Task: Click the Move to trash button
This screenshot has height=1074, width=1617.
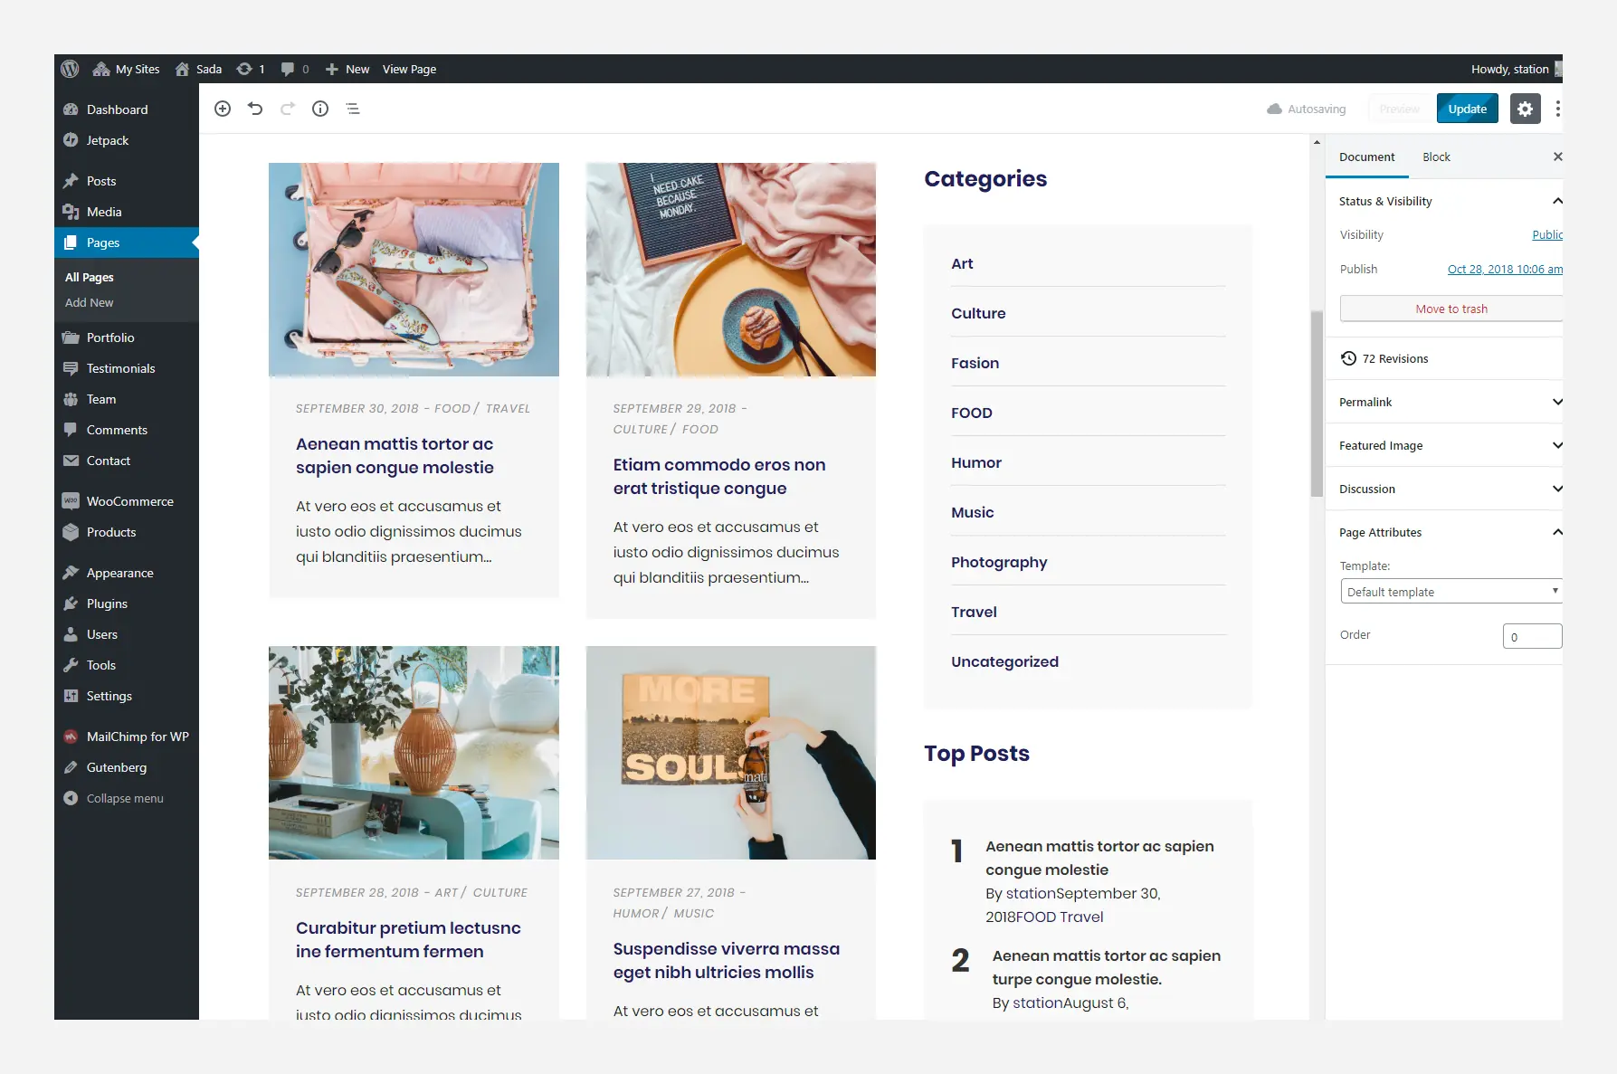Action: pyautogui.click(x=1451, y=309)
